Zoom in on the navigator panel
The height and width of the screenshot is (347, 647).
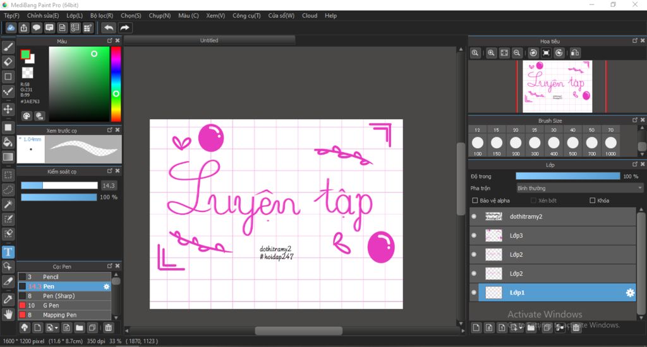(491, 53)
